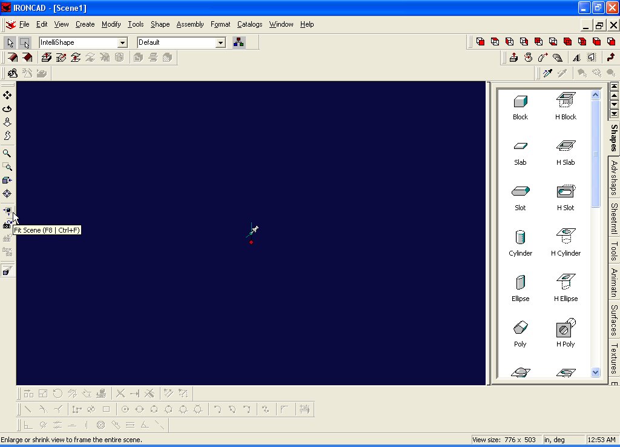The image size is (620, 447).
Task: Activate the Orbit camera tool
Action: (x=7, y=108)
